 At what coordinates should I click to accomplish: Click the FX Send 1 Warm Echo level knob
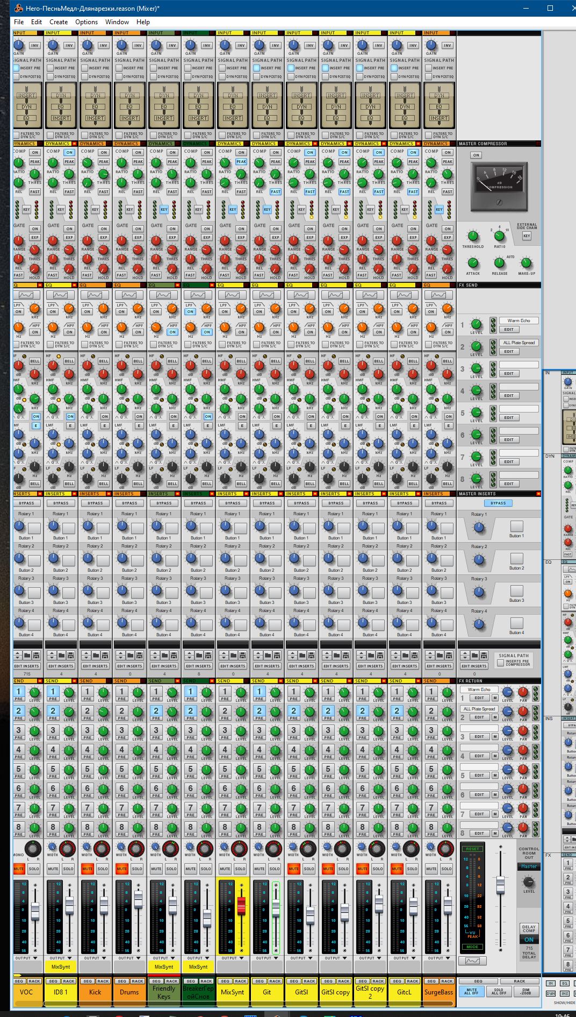pos(477,324)
